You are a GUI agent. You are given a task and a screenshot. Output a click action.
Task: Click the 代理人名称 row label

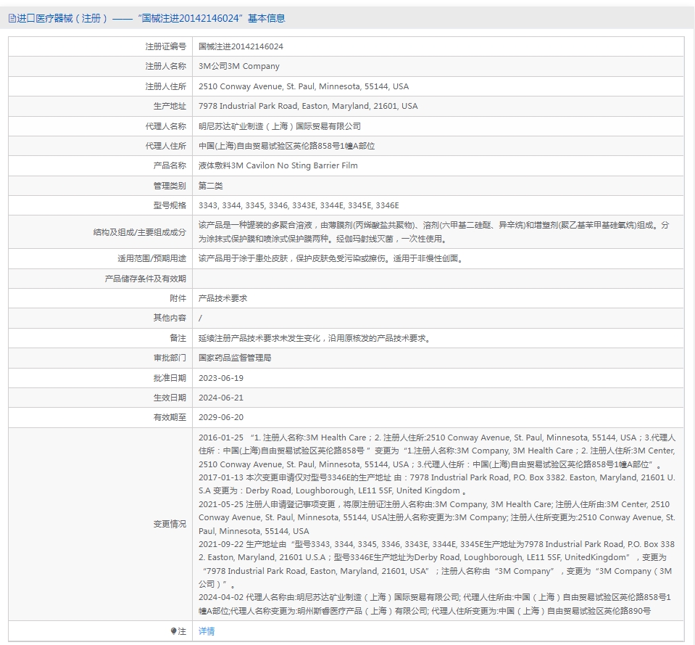tap(166, 126)
